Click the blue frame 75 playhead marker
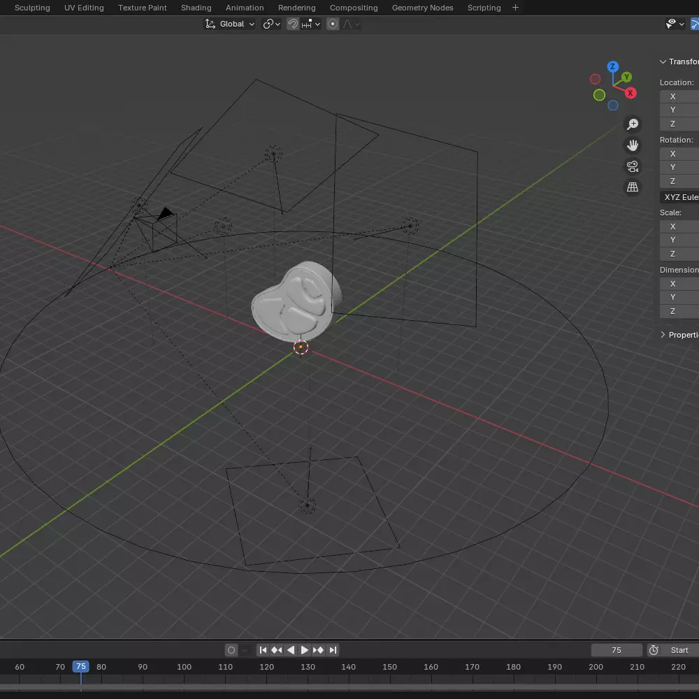Image resolution: width=699 pixels, height=699 pixels. click(x=80, y=666)
